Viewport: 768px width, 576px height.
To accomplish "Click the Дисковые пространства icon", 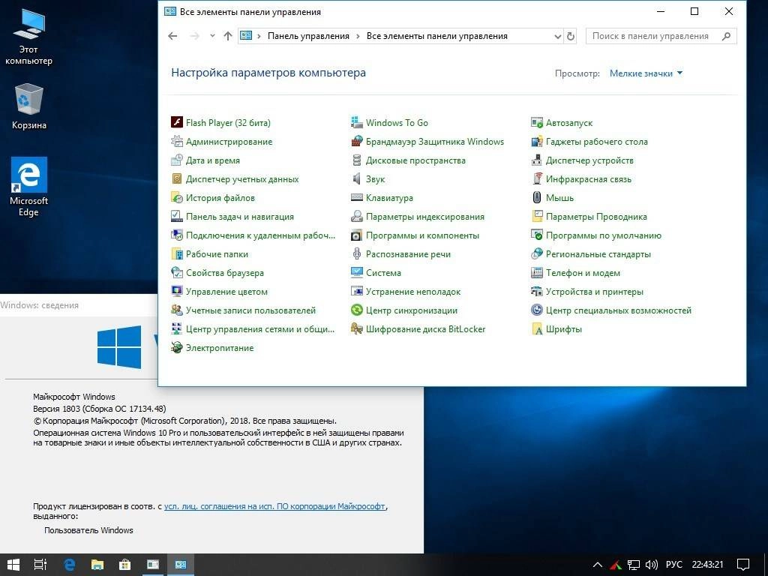I will click(357, 160).
